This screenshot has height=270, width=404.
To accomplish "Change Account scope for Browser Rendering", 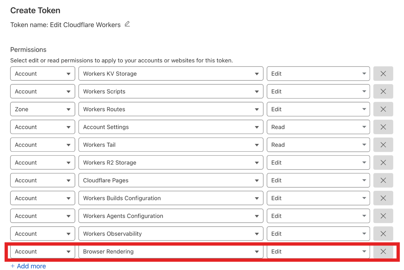I will coord(43,252).
